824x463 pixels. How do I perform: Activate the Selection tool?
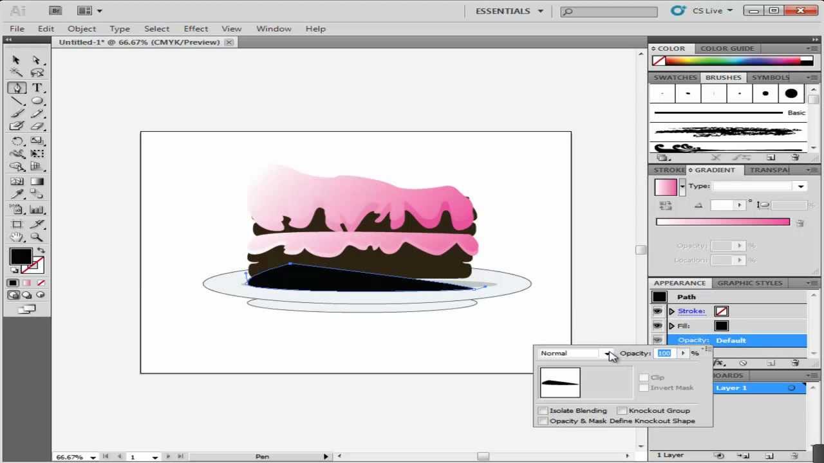(16, 60)
